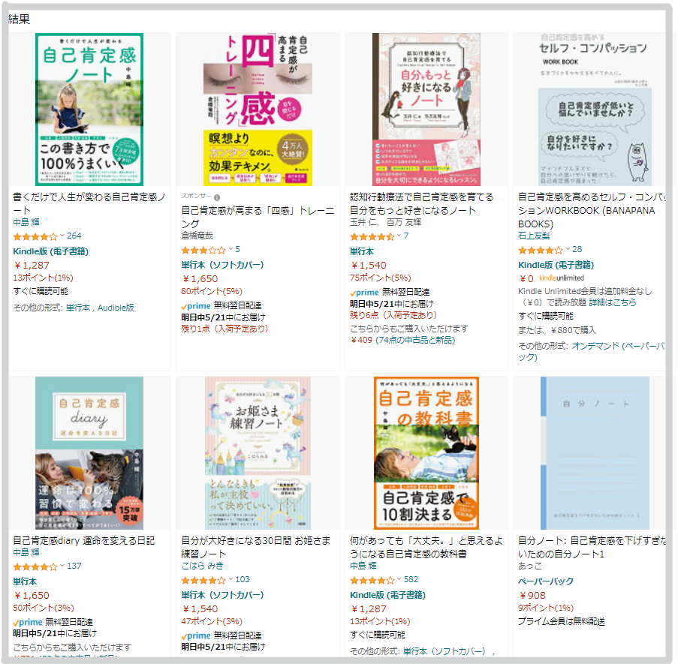Screen dimensions: 687x664
Task: Click the star rating of お姫さま練習ノート
Action: 203,581
